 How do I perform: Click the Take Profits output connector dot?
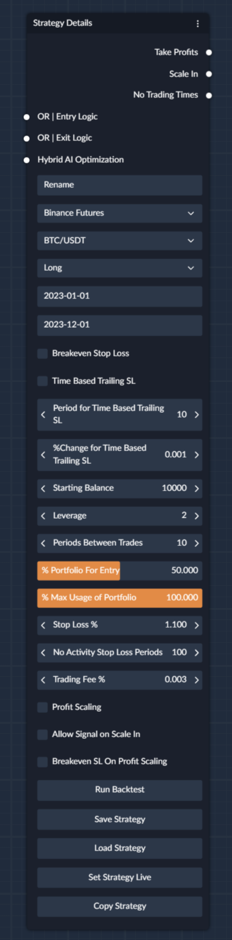[x=209, y=52]
